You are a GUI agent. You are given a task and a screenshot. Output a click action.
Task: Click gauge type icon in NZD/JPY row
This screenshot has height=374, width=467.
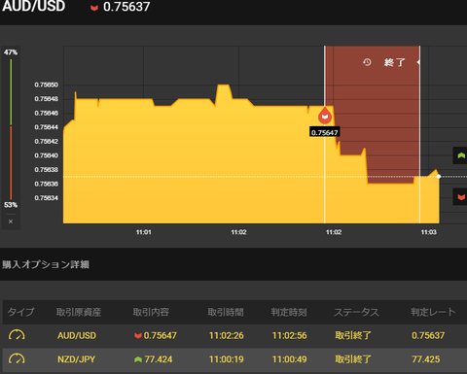pyautogui.click(x=17, y=358)
